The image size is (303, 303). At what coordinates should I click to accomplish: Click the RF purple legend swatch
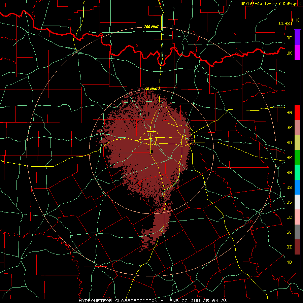297,38
